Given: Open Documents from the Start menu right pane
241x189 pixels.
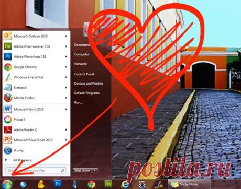Looking at the screenshot, I should pos(82,45).
